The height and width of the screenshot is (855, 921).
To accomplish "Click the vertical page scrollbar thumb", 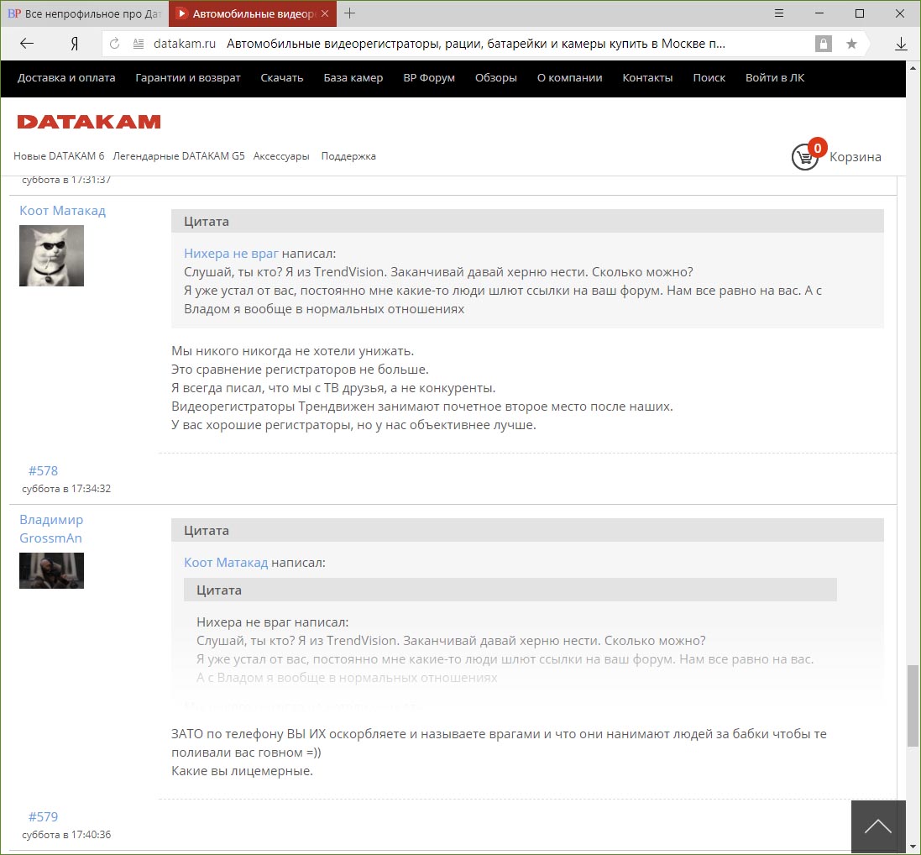I will 913,706.
